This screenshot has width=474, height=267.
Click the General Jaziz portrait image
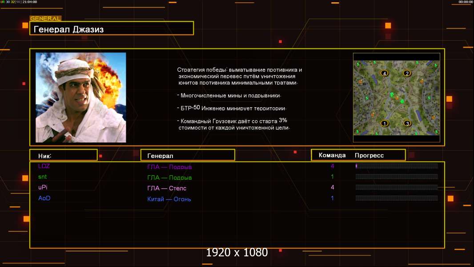[x=81, y=97]
